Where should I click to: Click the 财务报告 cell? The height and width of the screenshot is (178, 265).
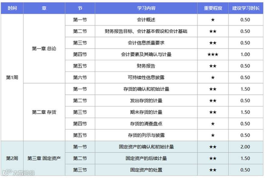146,66
